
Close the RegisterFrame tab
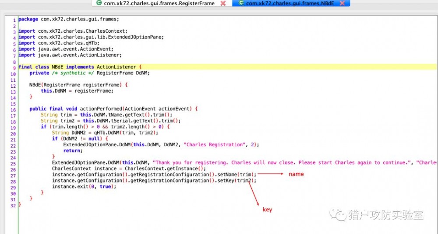tap(223, 3)
